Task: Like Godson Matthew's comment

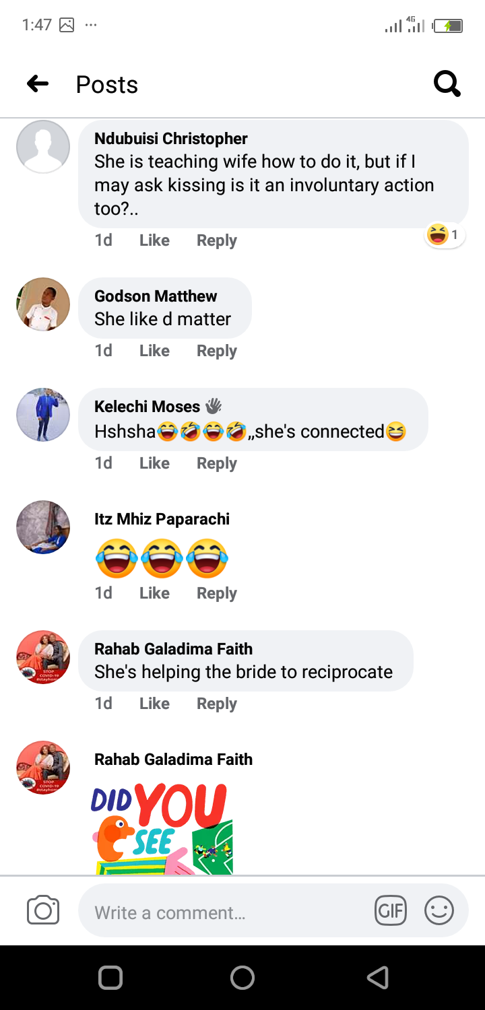Action: (x=154, y=351)
